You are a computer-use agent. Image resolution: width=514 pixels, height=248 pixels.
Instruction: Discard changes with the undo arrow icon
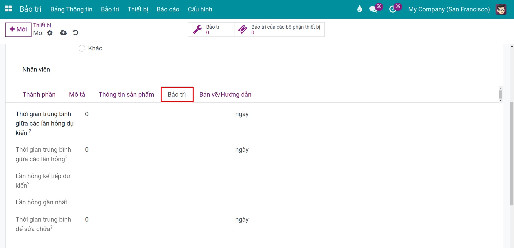75,33
